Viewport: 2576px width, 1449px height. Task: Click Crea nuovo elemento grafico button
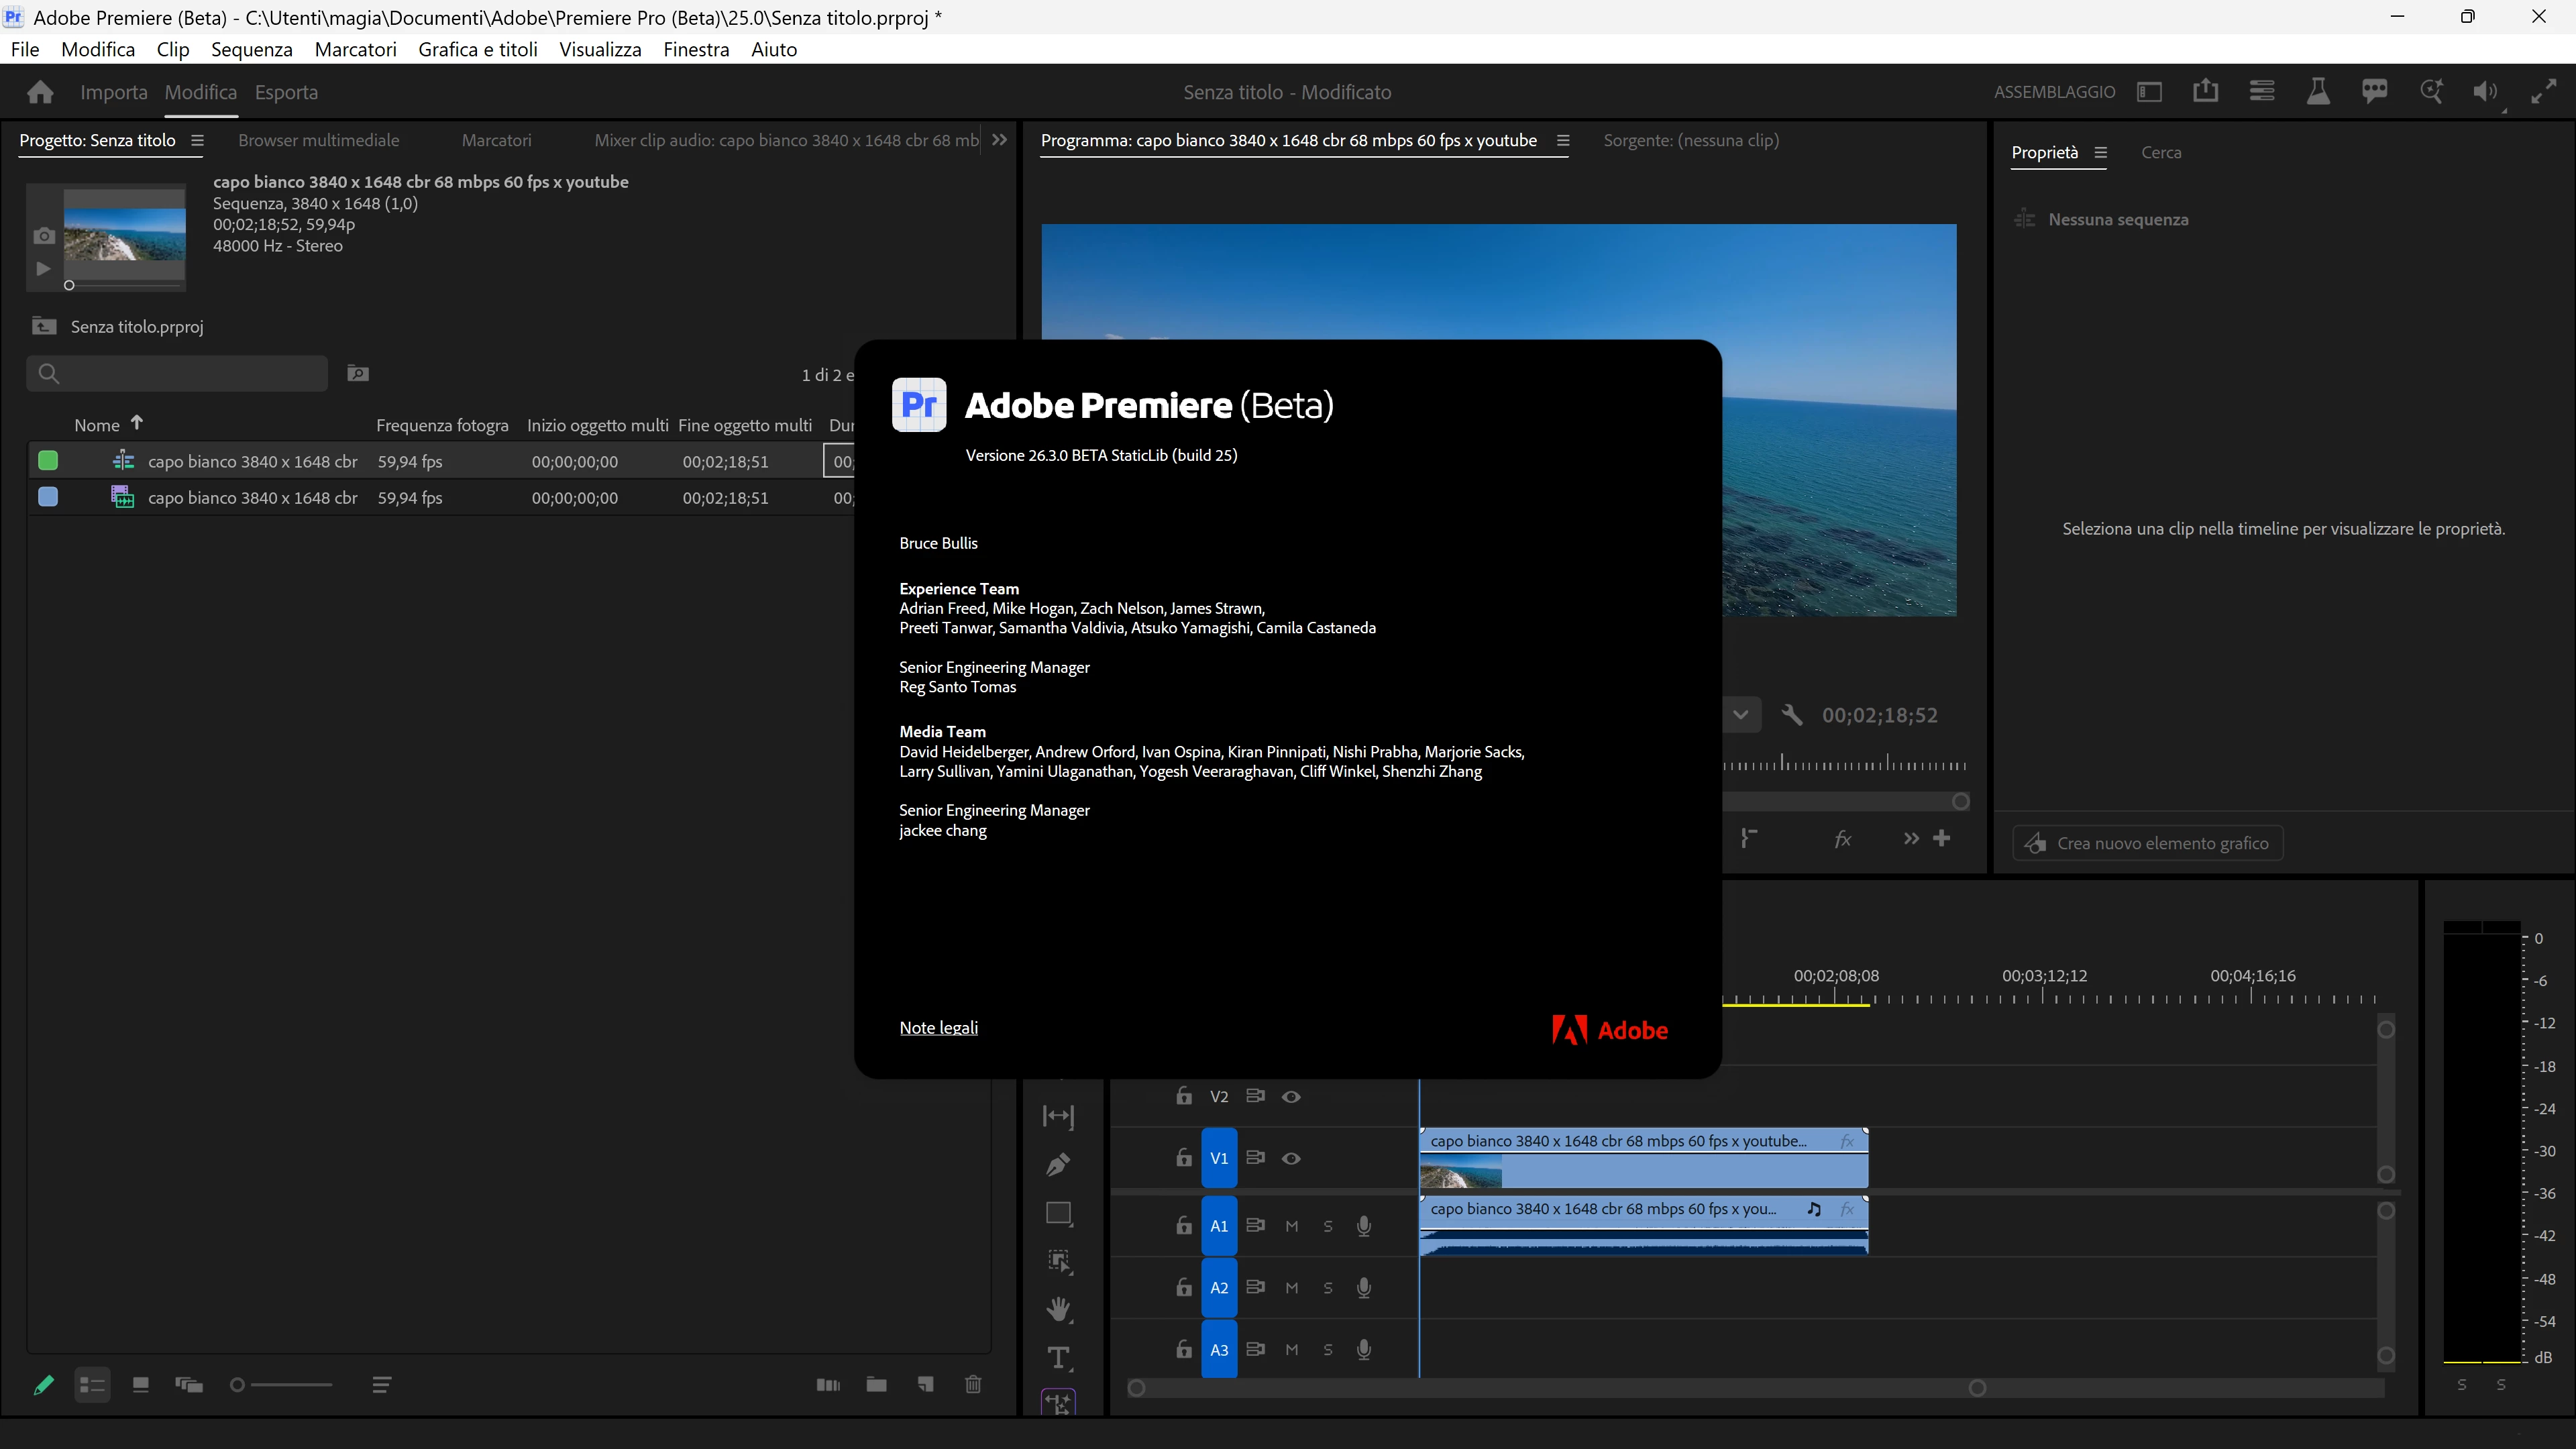(2148, 843)
